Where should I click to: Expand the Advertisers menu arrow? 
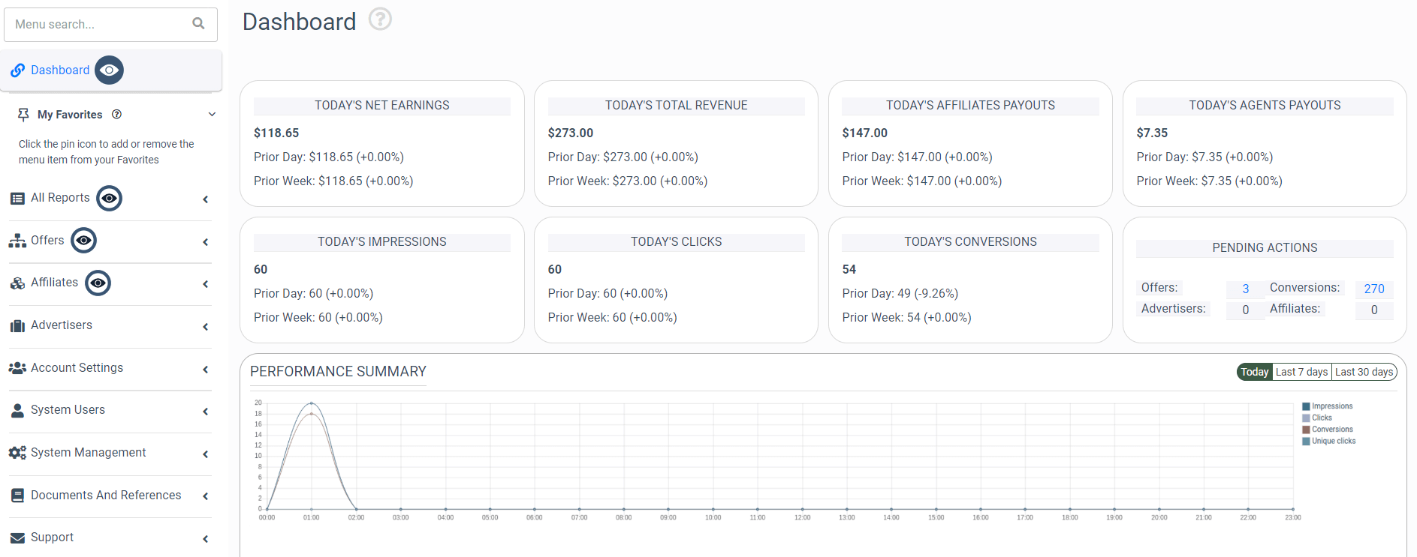206,327
